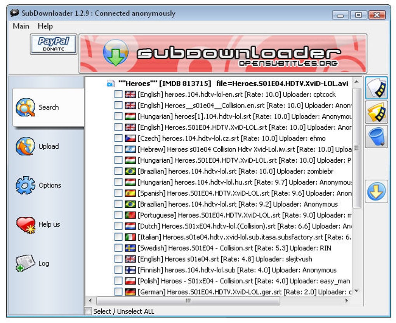Select the Portuguese Heroes.S01E04 subtitle text
Screen dimensions: 396x323
pyautogui.click(x=245, y=215)
